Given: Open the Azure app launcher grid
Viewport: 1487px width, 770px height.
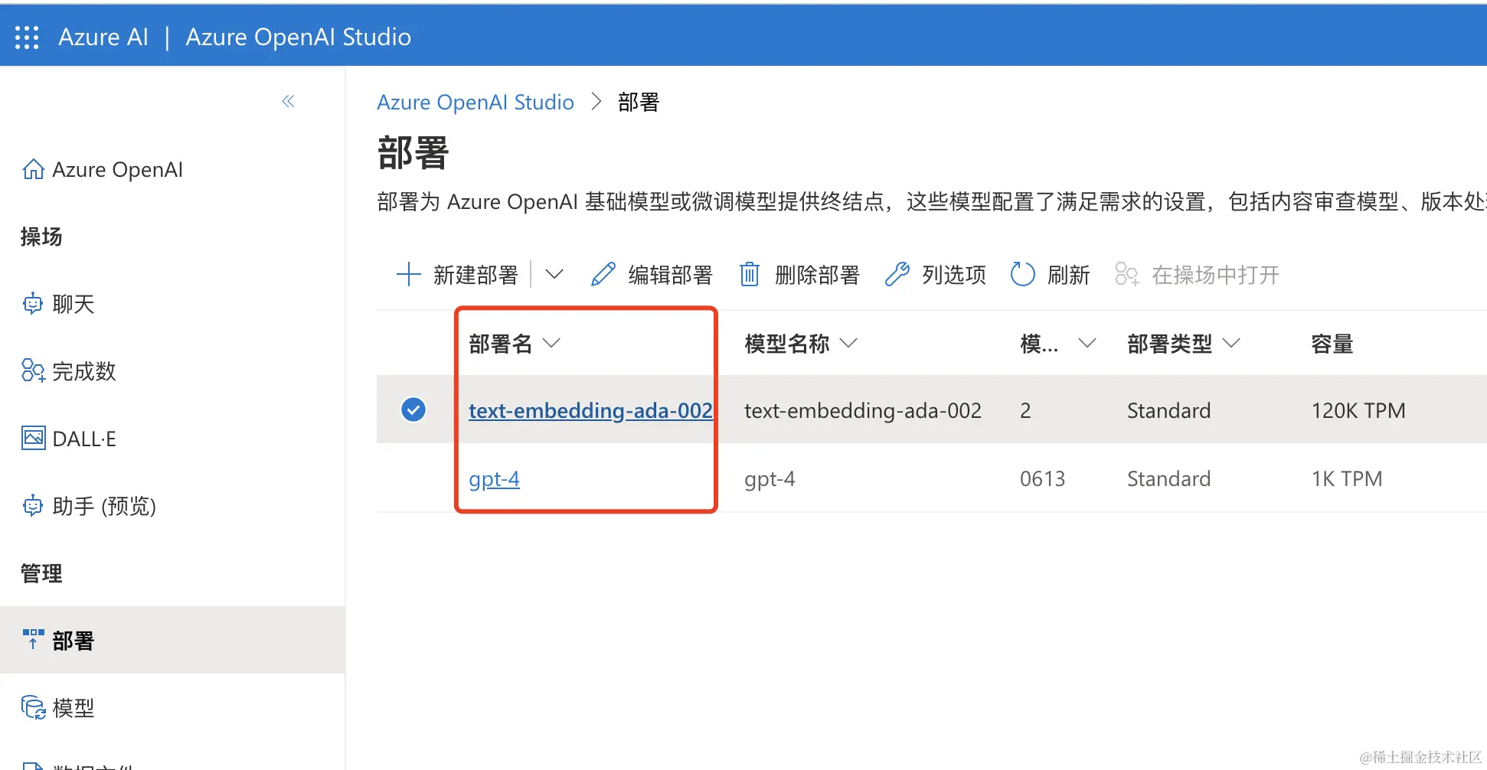Looking at the screenshot, I should [x=27, y=37].
